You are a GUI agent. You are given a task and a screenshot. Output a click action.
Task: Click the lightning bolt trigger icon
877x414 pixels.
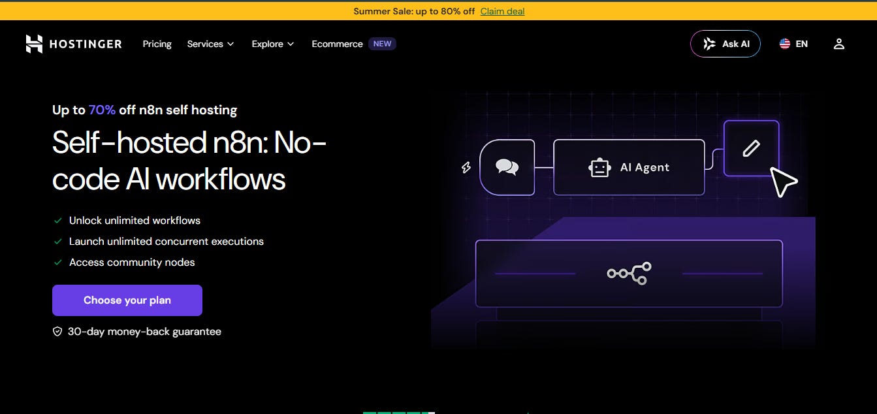[466, 167]
